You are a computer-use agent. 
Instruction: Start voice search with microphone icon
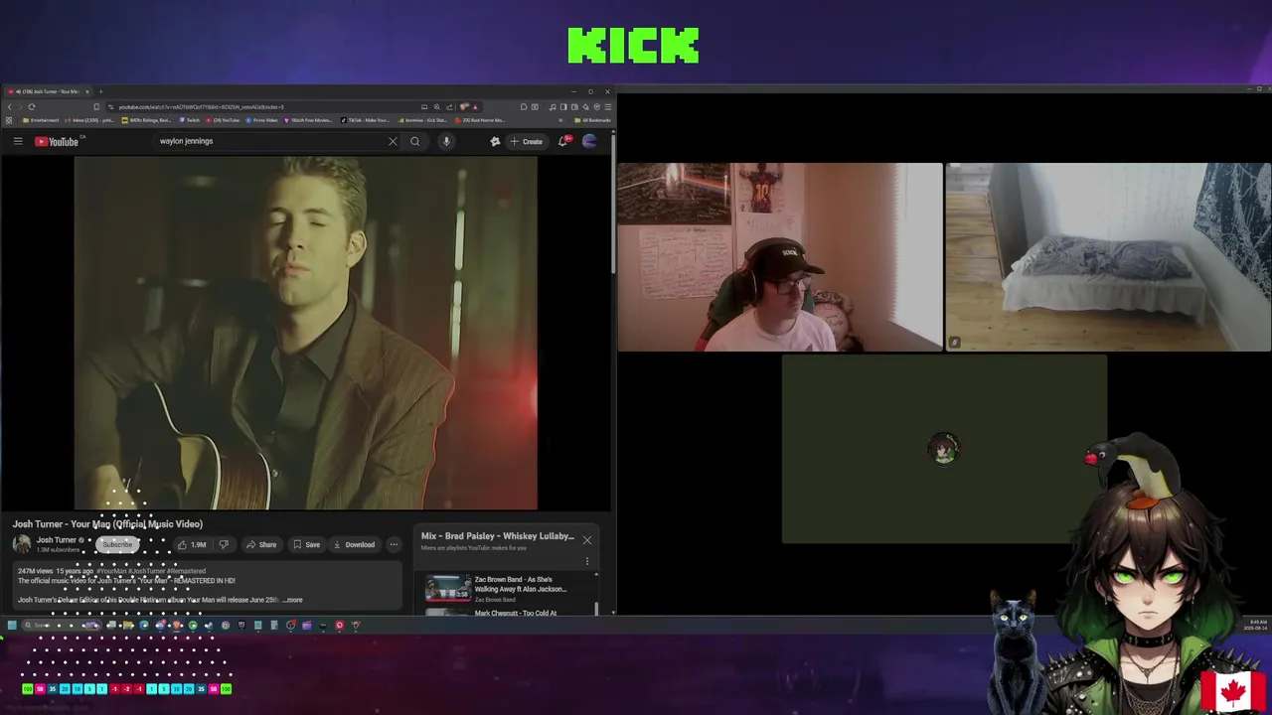pos(446,141)
